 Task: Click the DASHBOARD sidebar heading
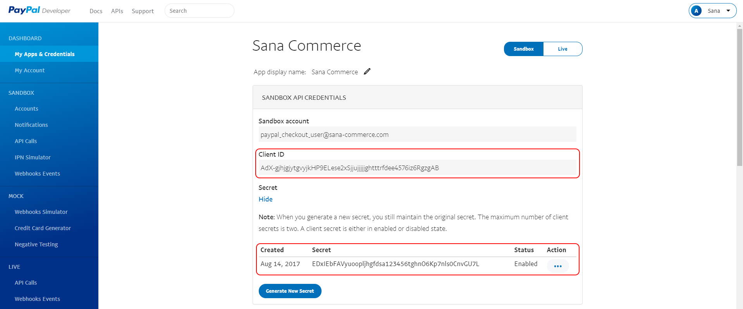25,38
